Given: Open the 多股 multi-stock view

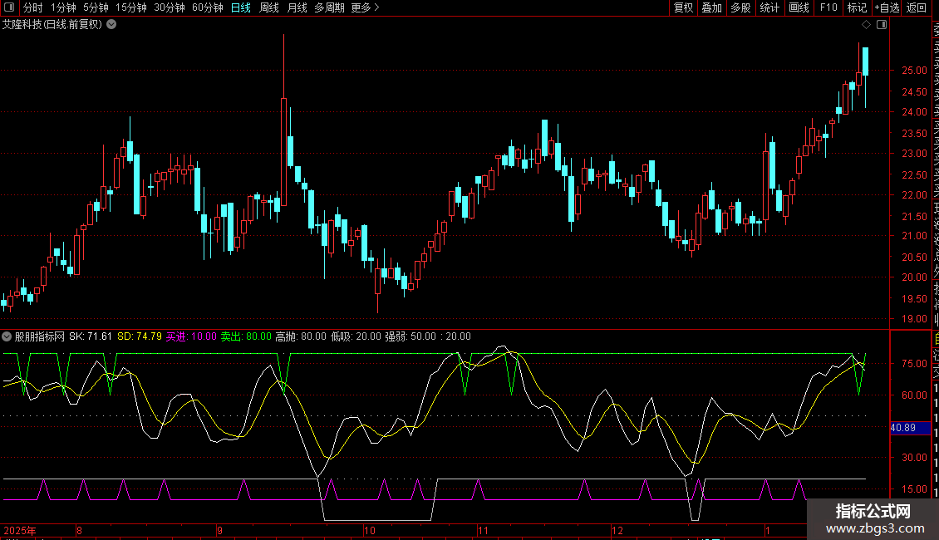Looking at the screenshot, I should pyautogui.click(x=740, y=7).
